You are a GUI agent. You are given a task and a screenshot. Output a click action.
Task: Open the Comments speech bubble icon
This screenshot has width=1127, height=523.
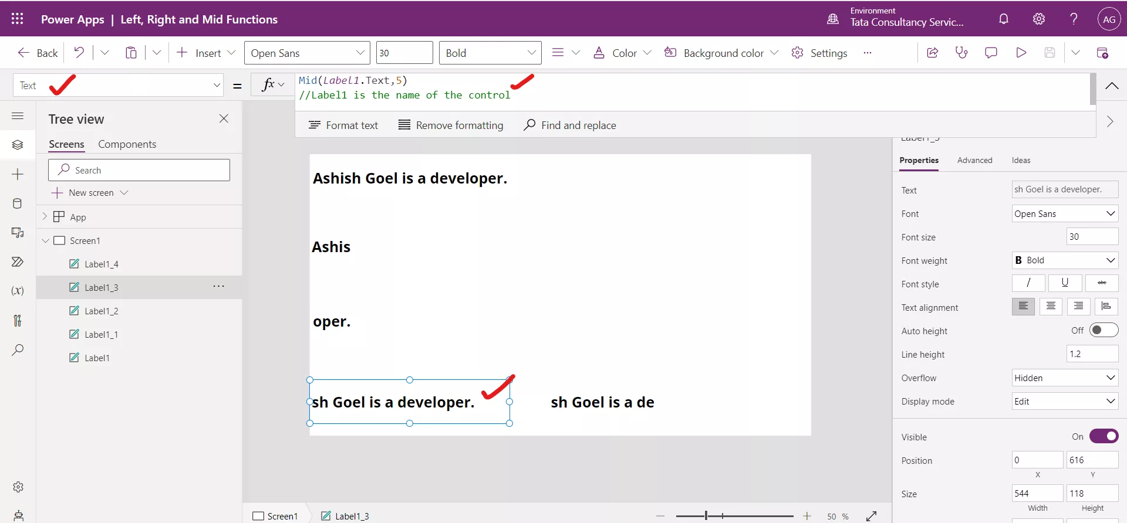coord(991,53)
